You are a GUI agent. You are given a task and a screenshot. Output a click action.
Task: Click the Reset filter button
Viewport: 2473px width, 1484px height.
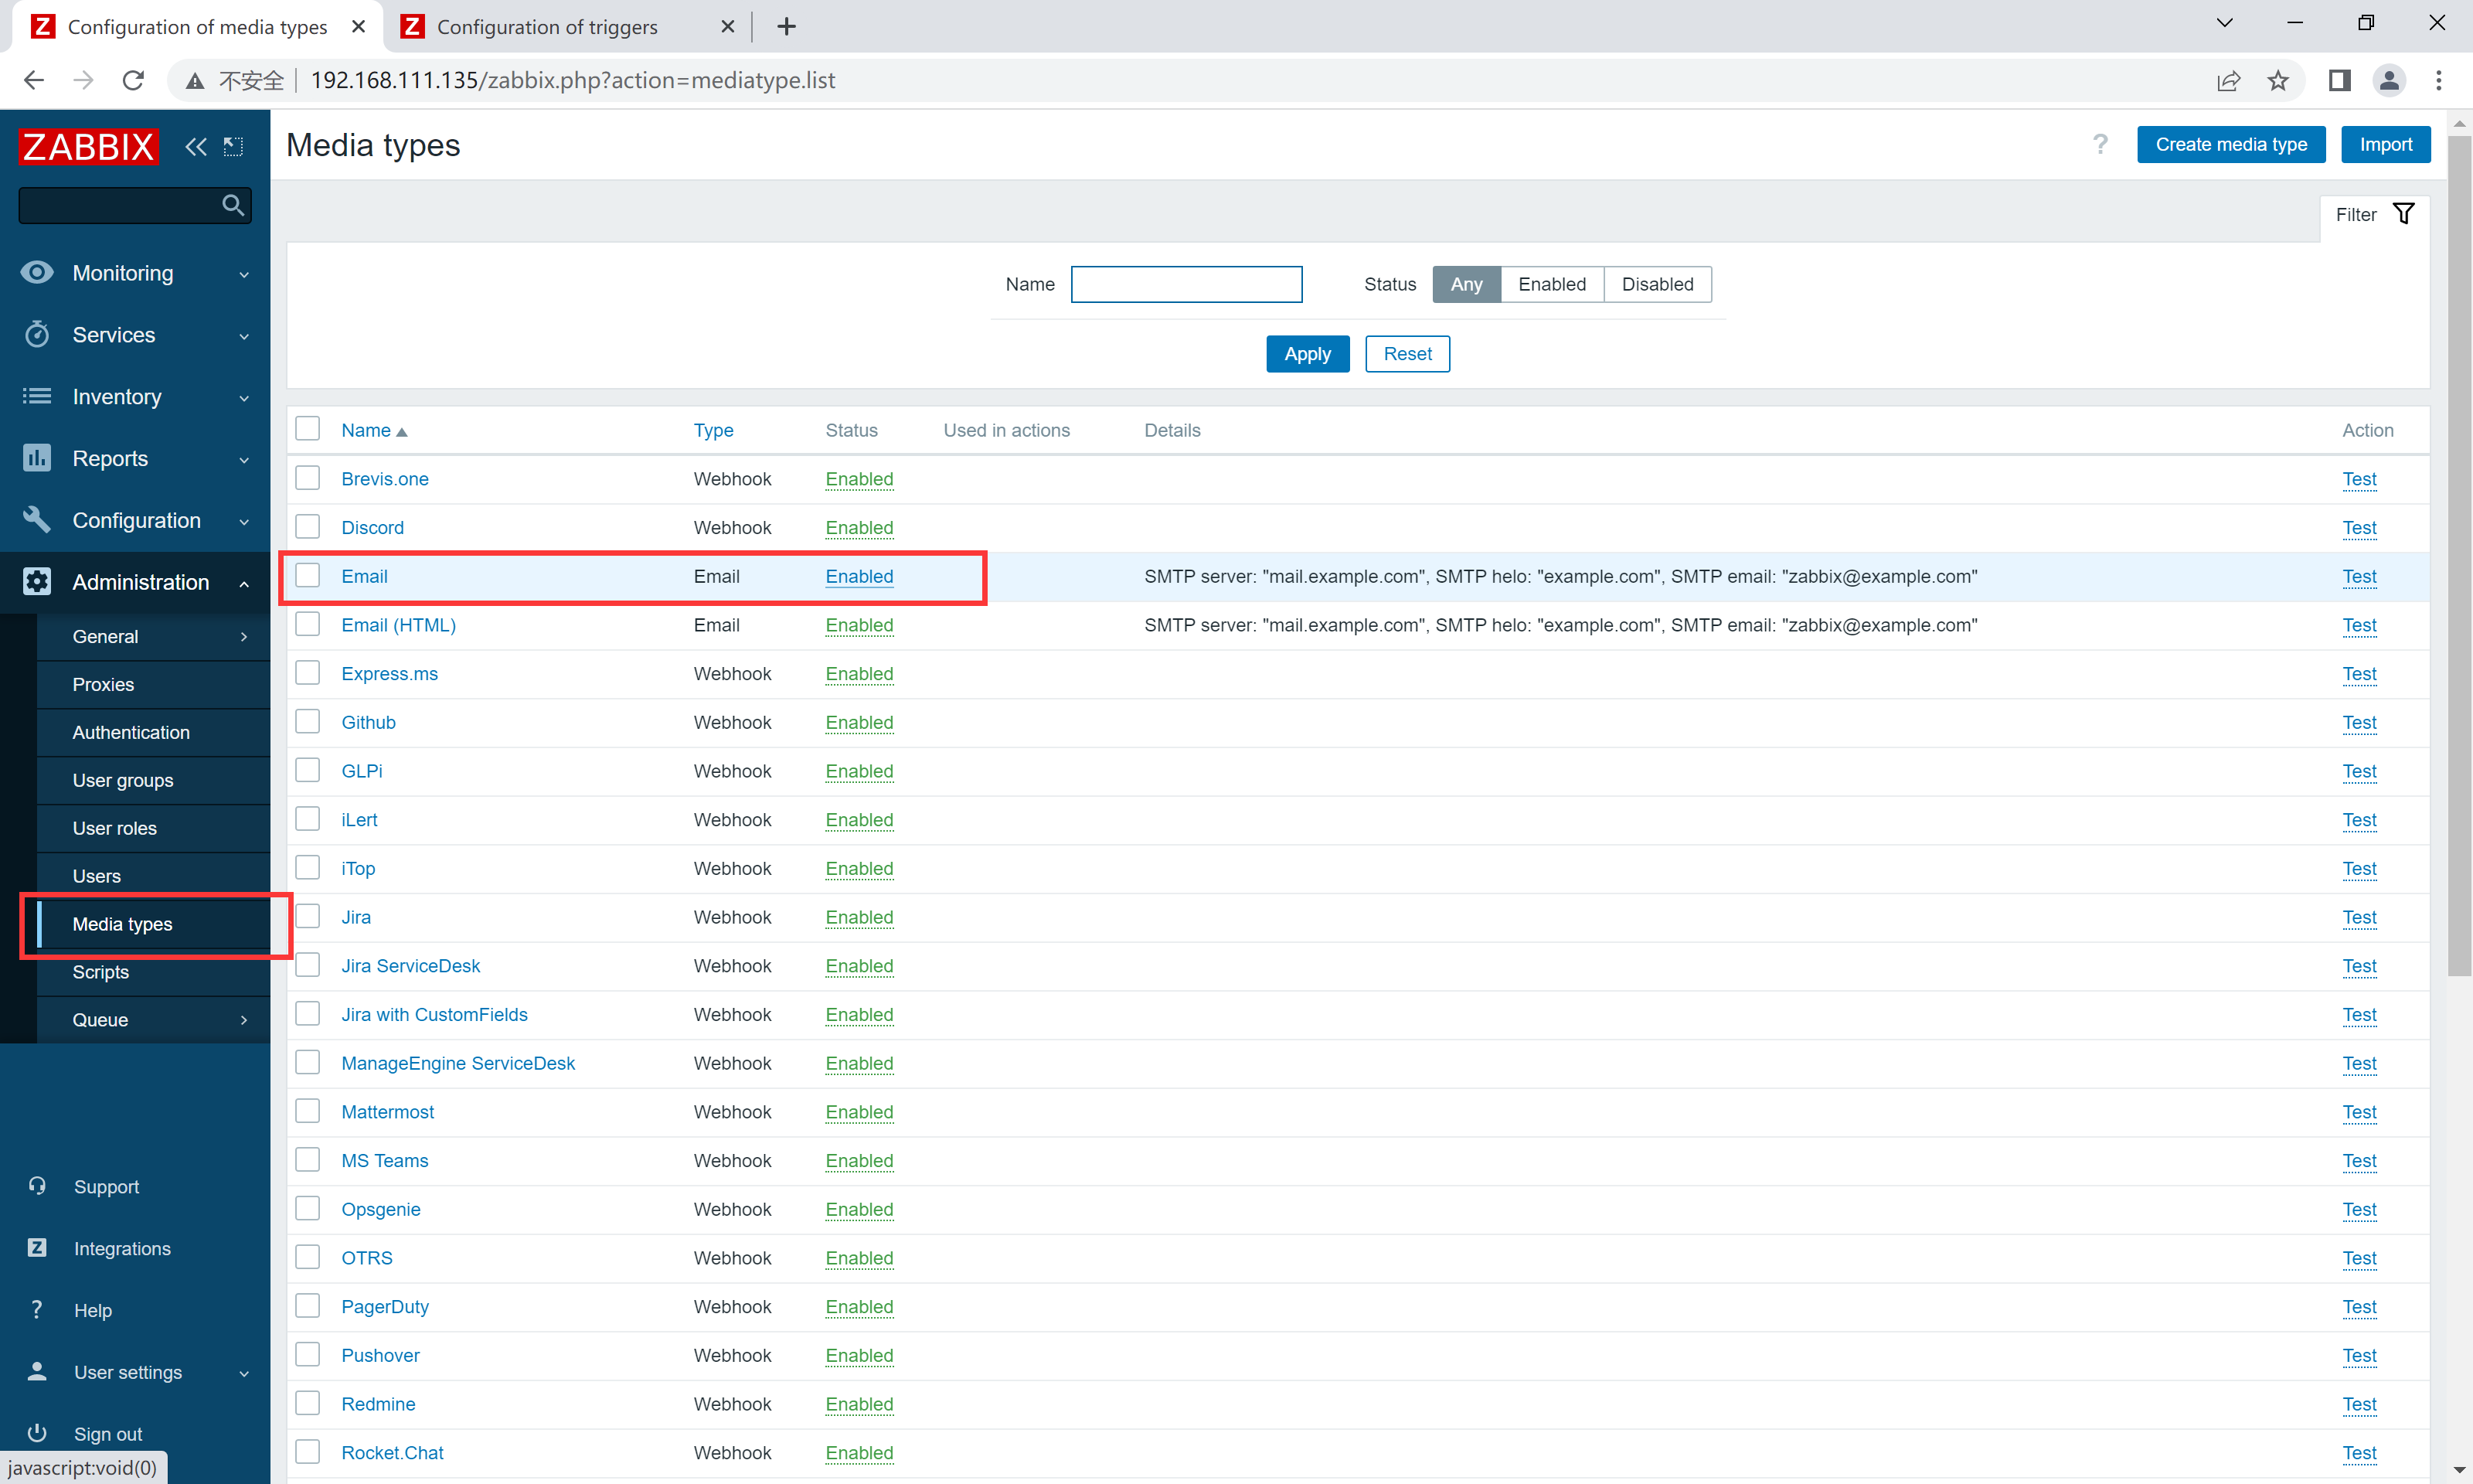pos(1407,353)
